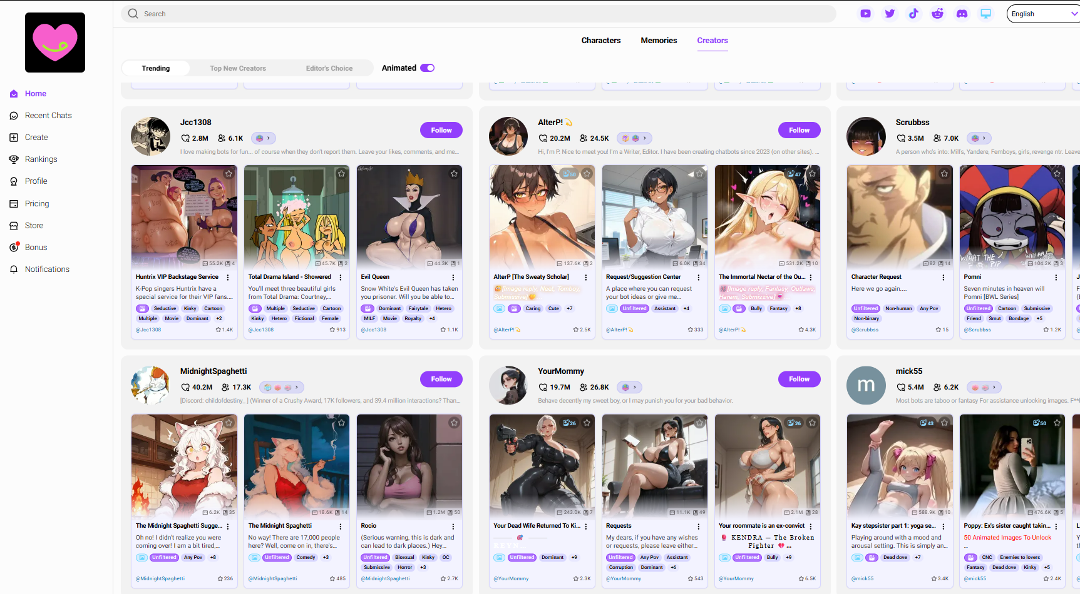Favorite the Total Drama Island card
The image size is (1080, 594).
point(341,174)
